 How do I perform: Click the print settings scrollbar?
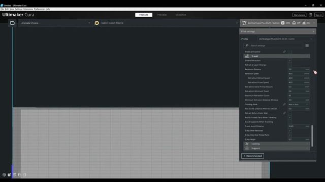(x=312, y=136)
